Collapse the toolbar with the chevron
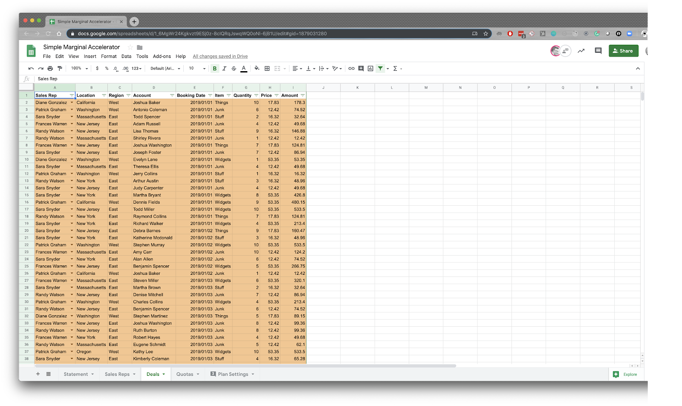 [638, 68]
